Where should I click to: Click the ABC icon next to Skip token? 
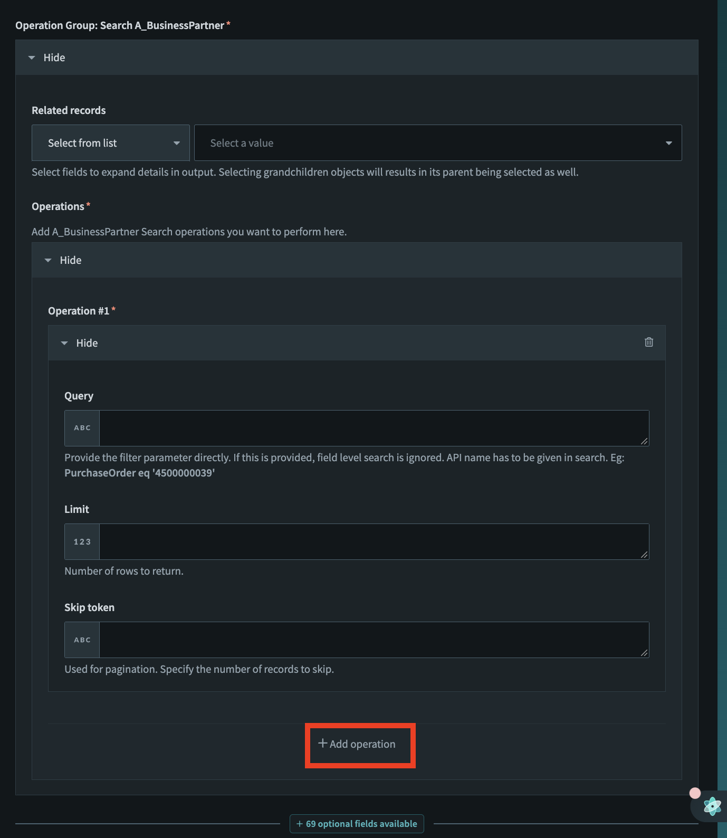(82, 640)
